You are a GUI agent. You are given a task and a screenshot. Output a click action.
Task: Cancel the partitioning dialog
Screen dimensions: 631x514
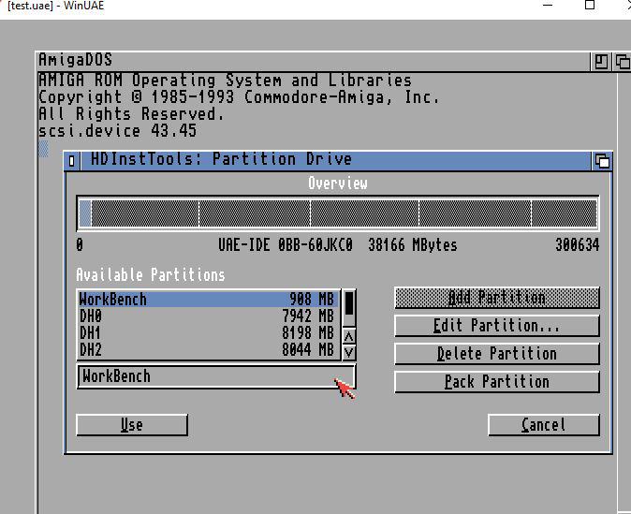click(x=544, y=425)
